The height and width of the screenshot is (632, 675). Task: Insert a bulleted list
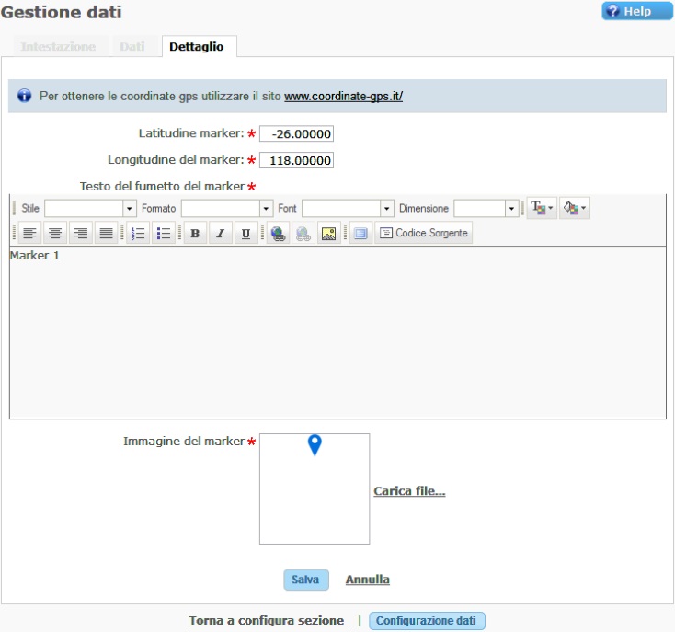click(x=164, y=234)
